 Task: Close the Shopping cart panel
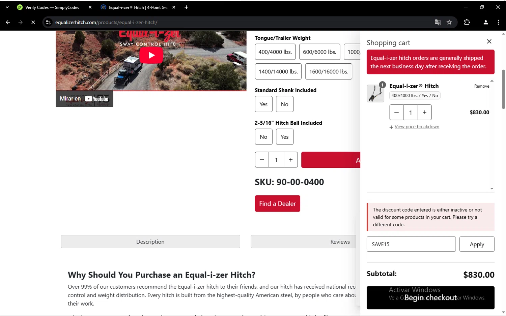tap(489, 41)
